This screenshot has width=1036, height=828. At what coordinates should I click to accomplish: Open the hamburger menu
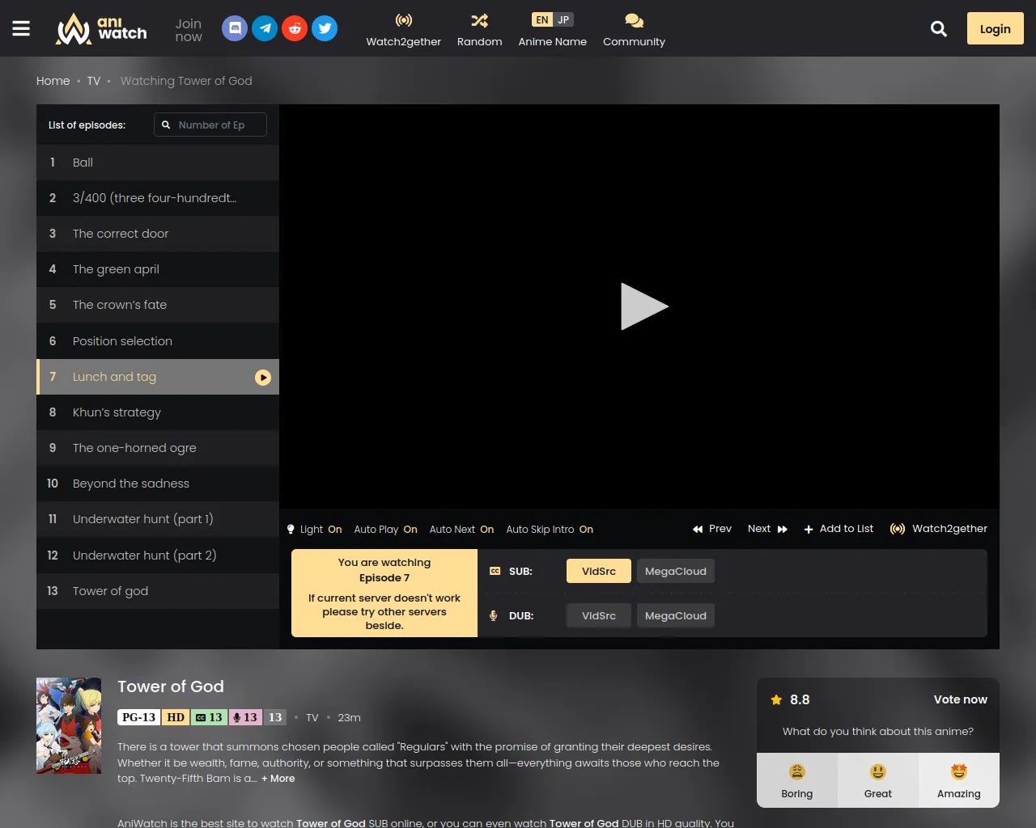pyautogui.click(x=21, y=28)
